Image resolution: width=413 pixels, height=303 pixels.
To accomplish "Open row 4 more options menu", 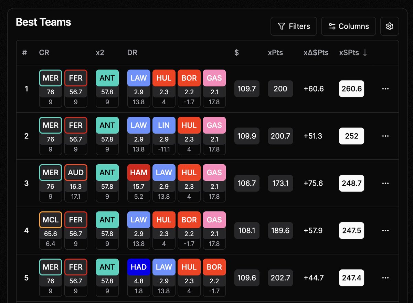I will 385,230.
